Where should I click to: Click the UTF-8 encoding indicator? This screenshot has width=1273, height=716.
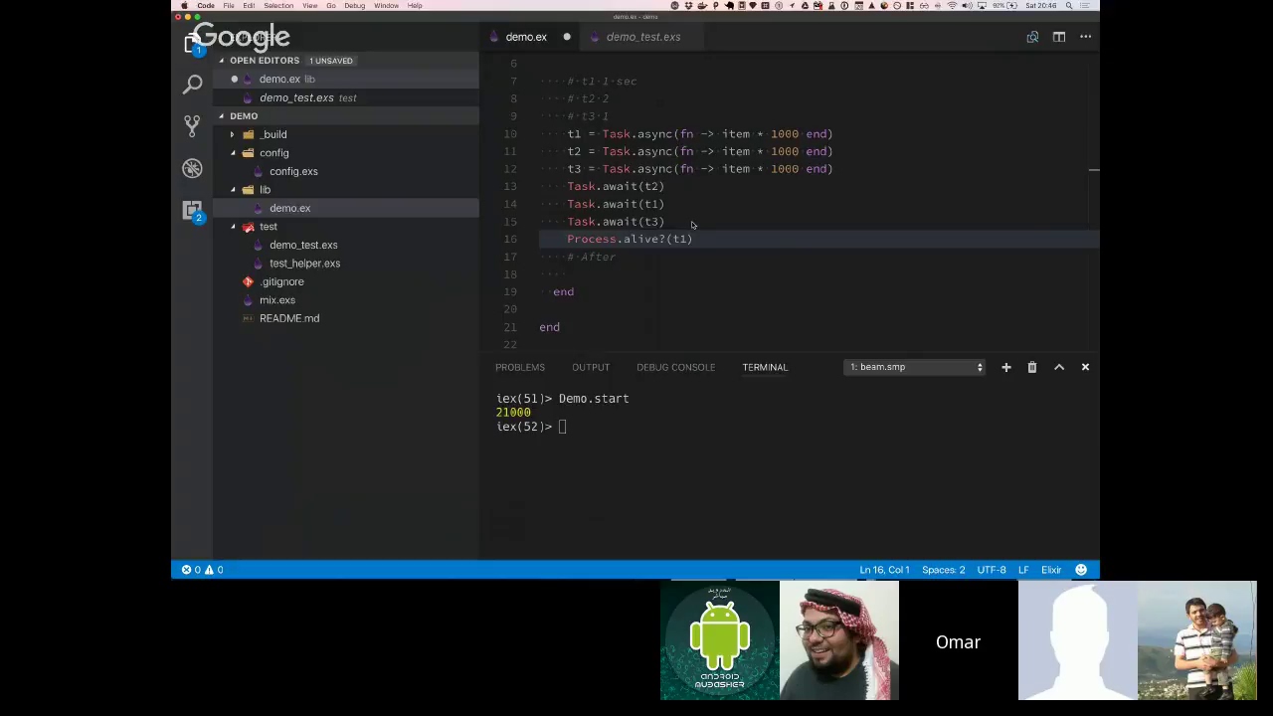pos(992,570)
